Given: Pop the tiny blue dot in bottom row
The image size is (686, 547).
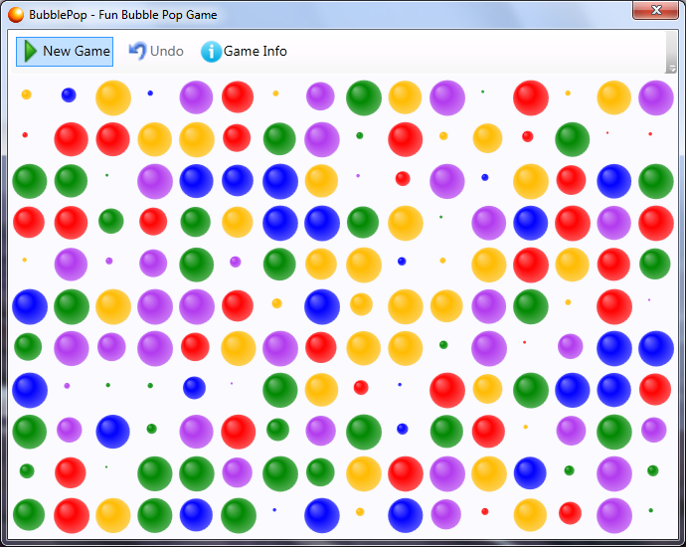Looking at the screenshot, I should click(274, 510).
